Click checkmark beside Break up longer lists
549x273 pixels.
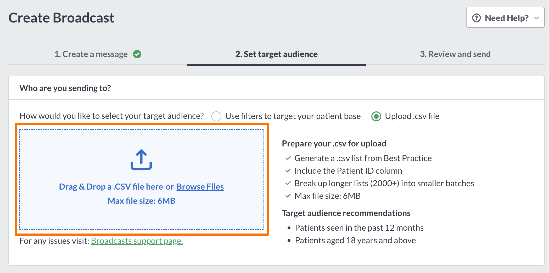click(288, 183)
